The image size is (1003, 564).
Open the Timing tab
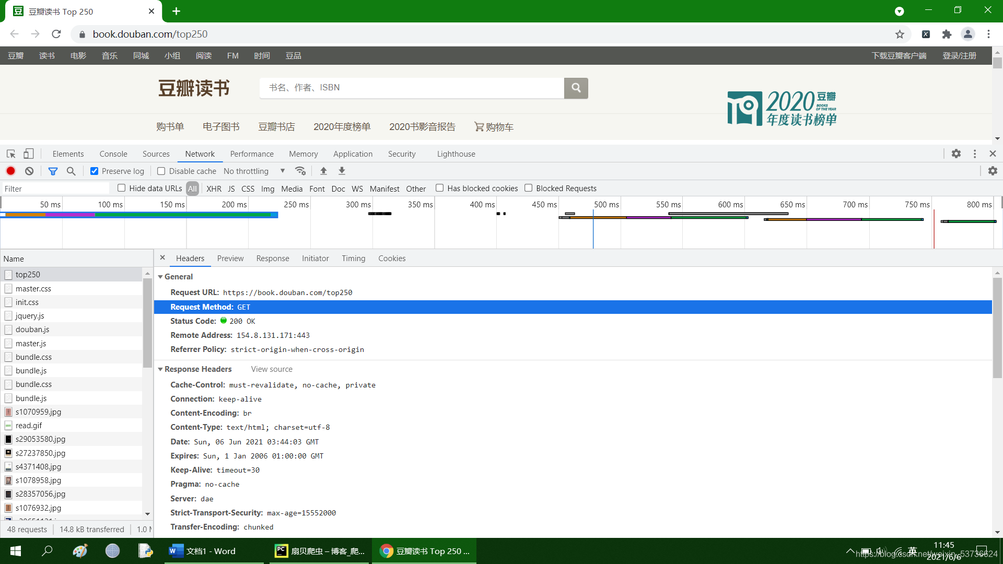pyautogui.click(x=354, y=258)
